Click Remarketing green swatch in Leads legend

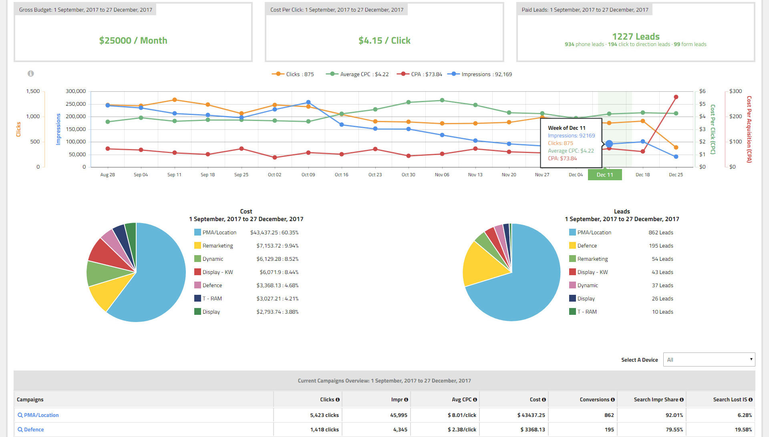(x=572, y=259)
